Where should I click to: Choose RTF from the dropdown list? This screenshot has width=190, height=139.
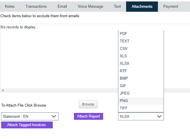pyautogui.click(x=124, y=71)
